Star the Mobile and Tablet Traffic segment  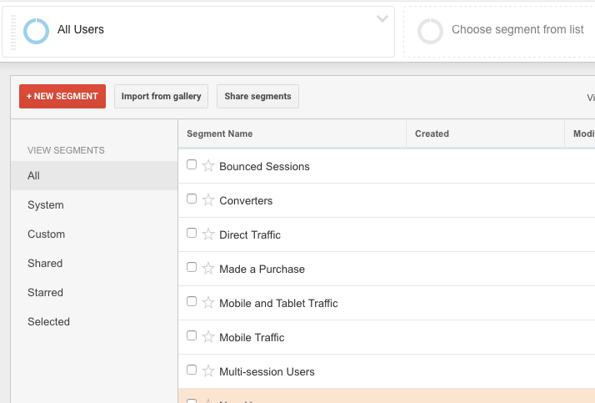pyautogui.click(x=208, y=303)
